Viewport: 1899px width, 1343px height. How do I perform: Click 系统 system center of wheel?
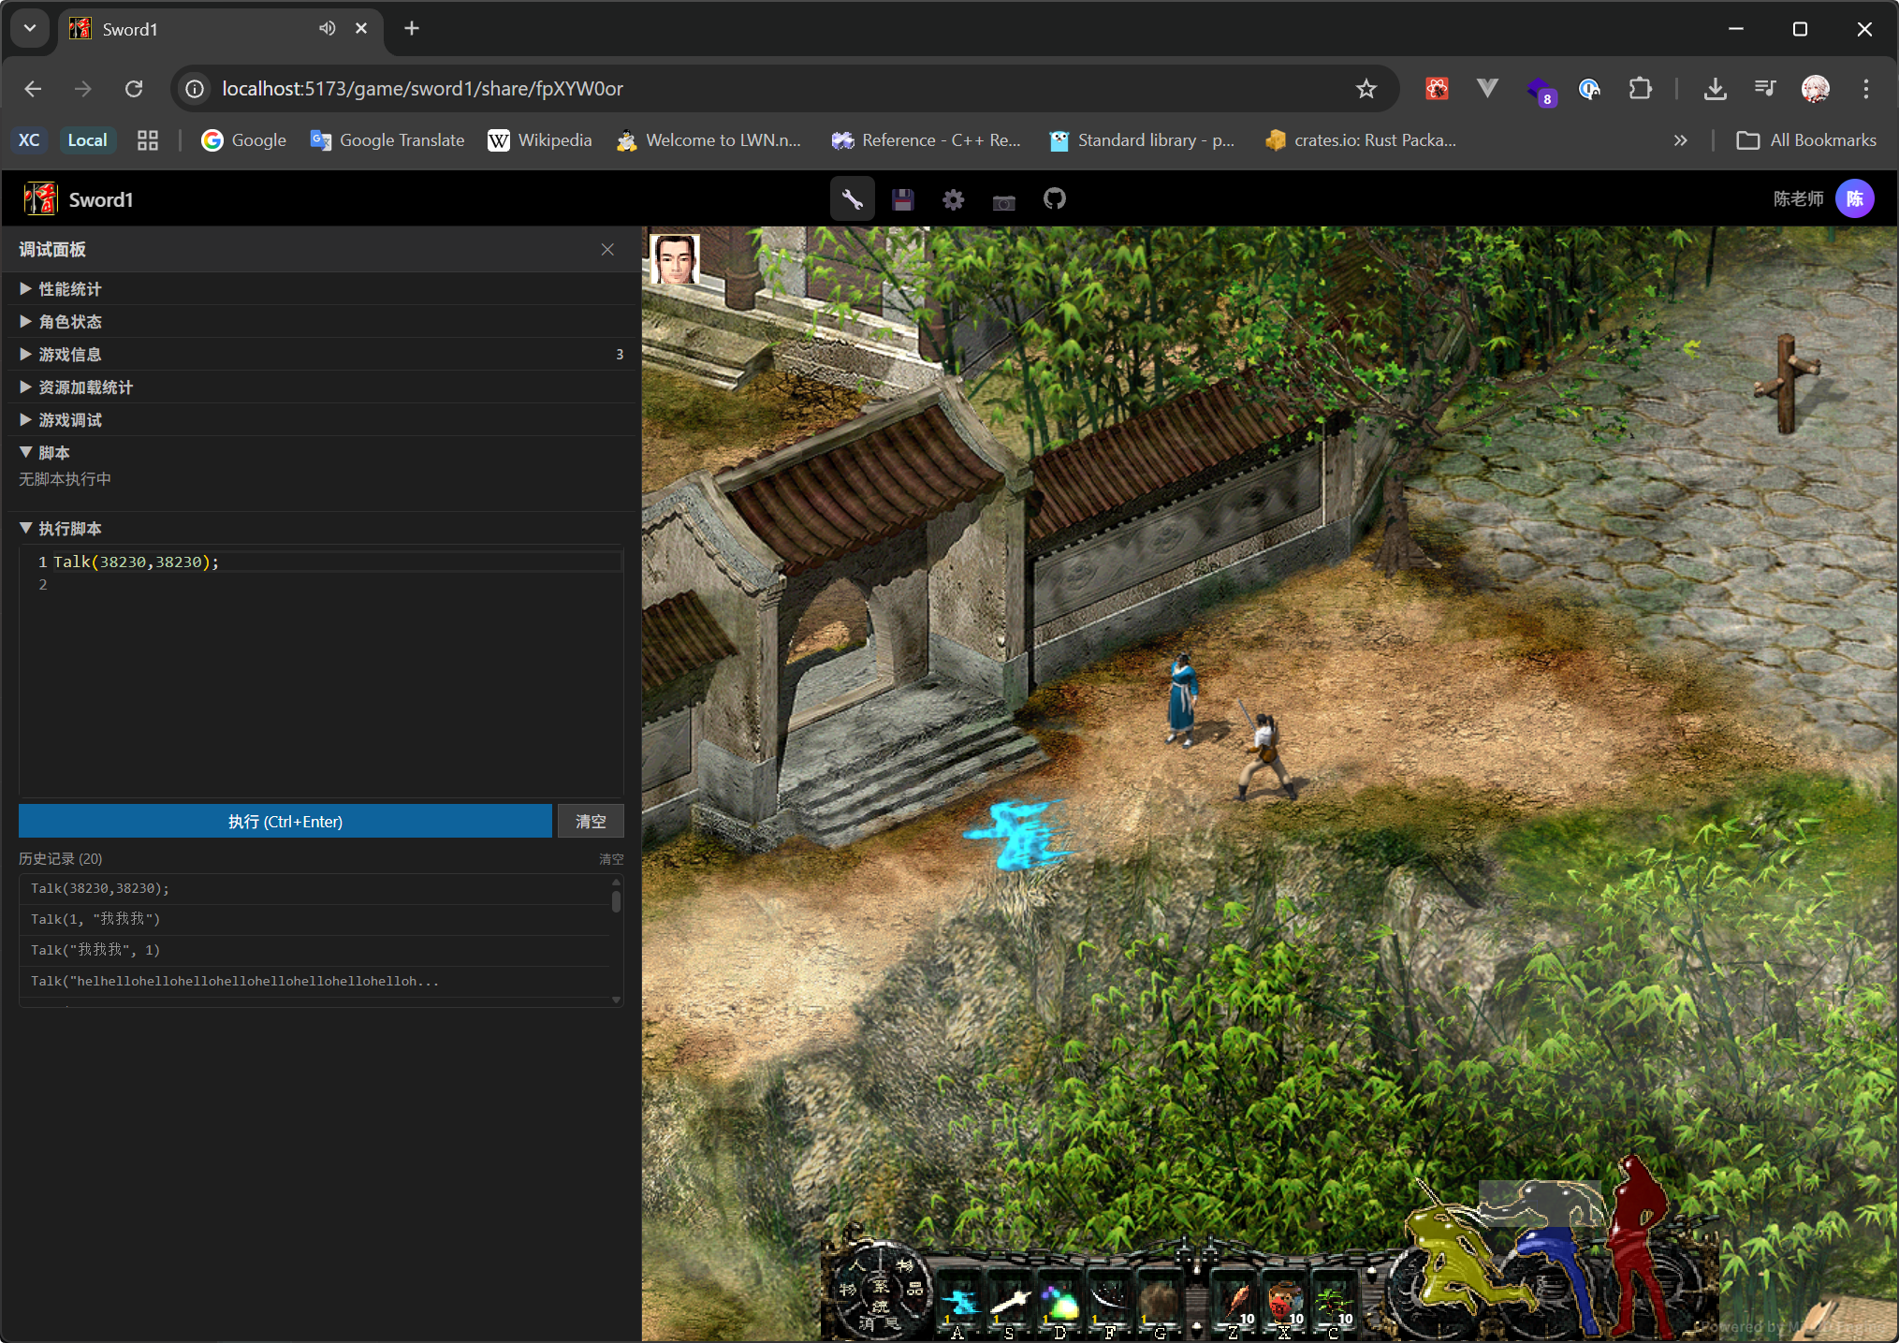(x=881, y=1295)
